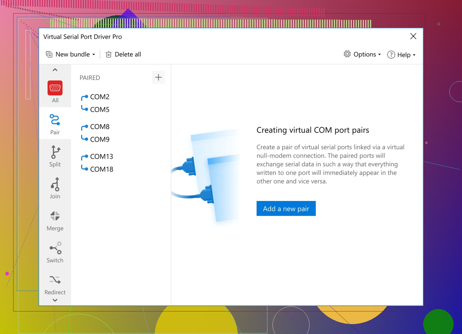Select the COM5 port entry
The width and height of the screenshot is (462, 334).
pyautogui.click(x=100, y=110)
